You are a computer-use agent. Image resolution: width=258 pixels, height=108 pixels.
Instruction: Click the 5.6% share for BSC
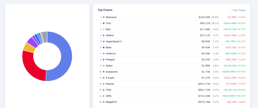pos(216,29)
